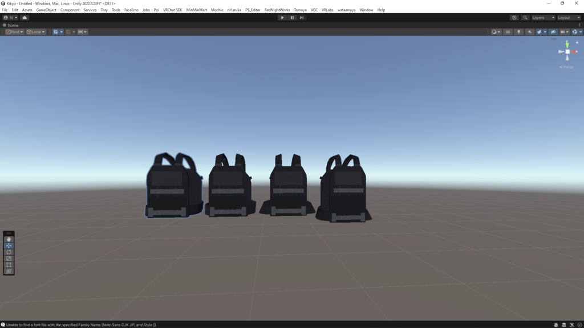
Task: Select the Move tool in the tools overlay
Action: (x=9, y=247)
